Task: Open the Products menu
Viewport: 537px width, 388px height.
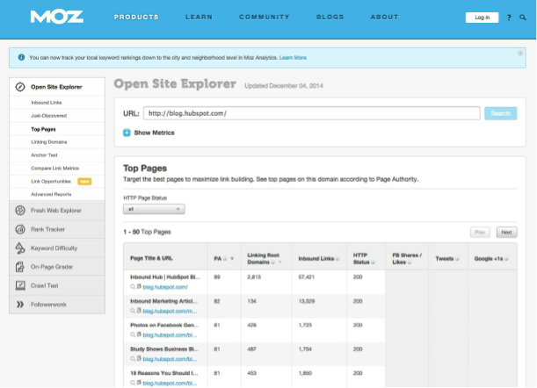Action: [136, 17]
